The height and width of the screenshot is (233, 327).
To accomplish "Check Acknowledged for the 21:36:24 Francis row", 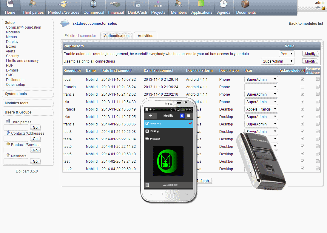I will click(303, 87).
